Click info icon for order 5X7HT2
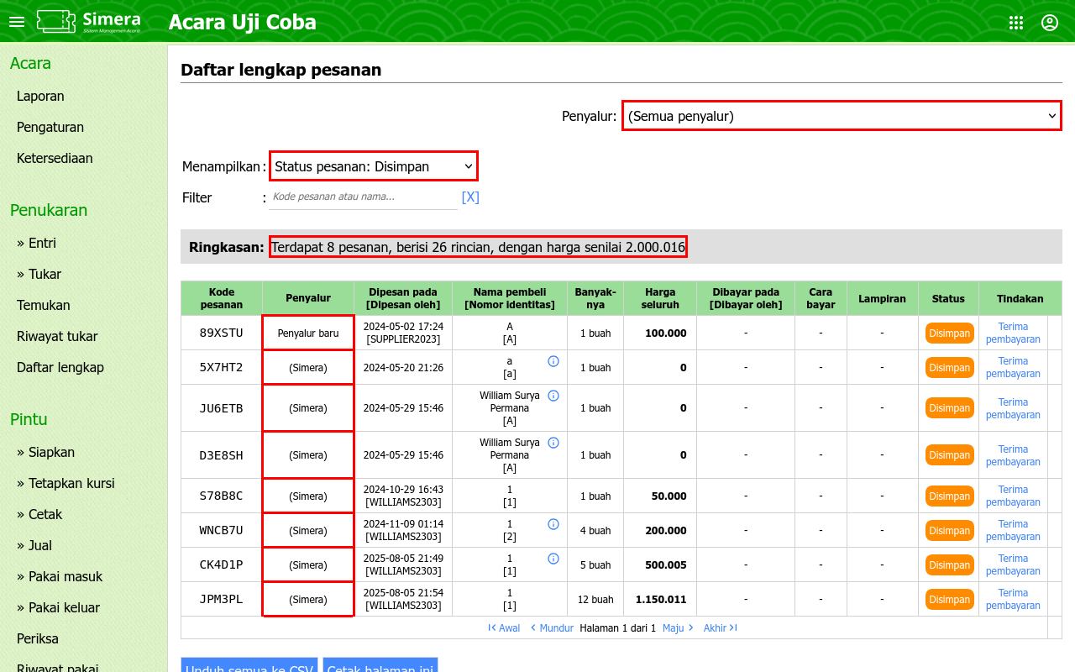1075x672 pixels. pos(553,361)
